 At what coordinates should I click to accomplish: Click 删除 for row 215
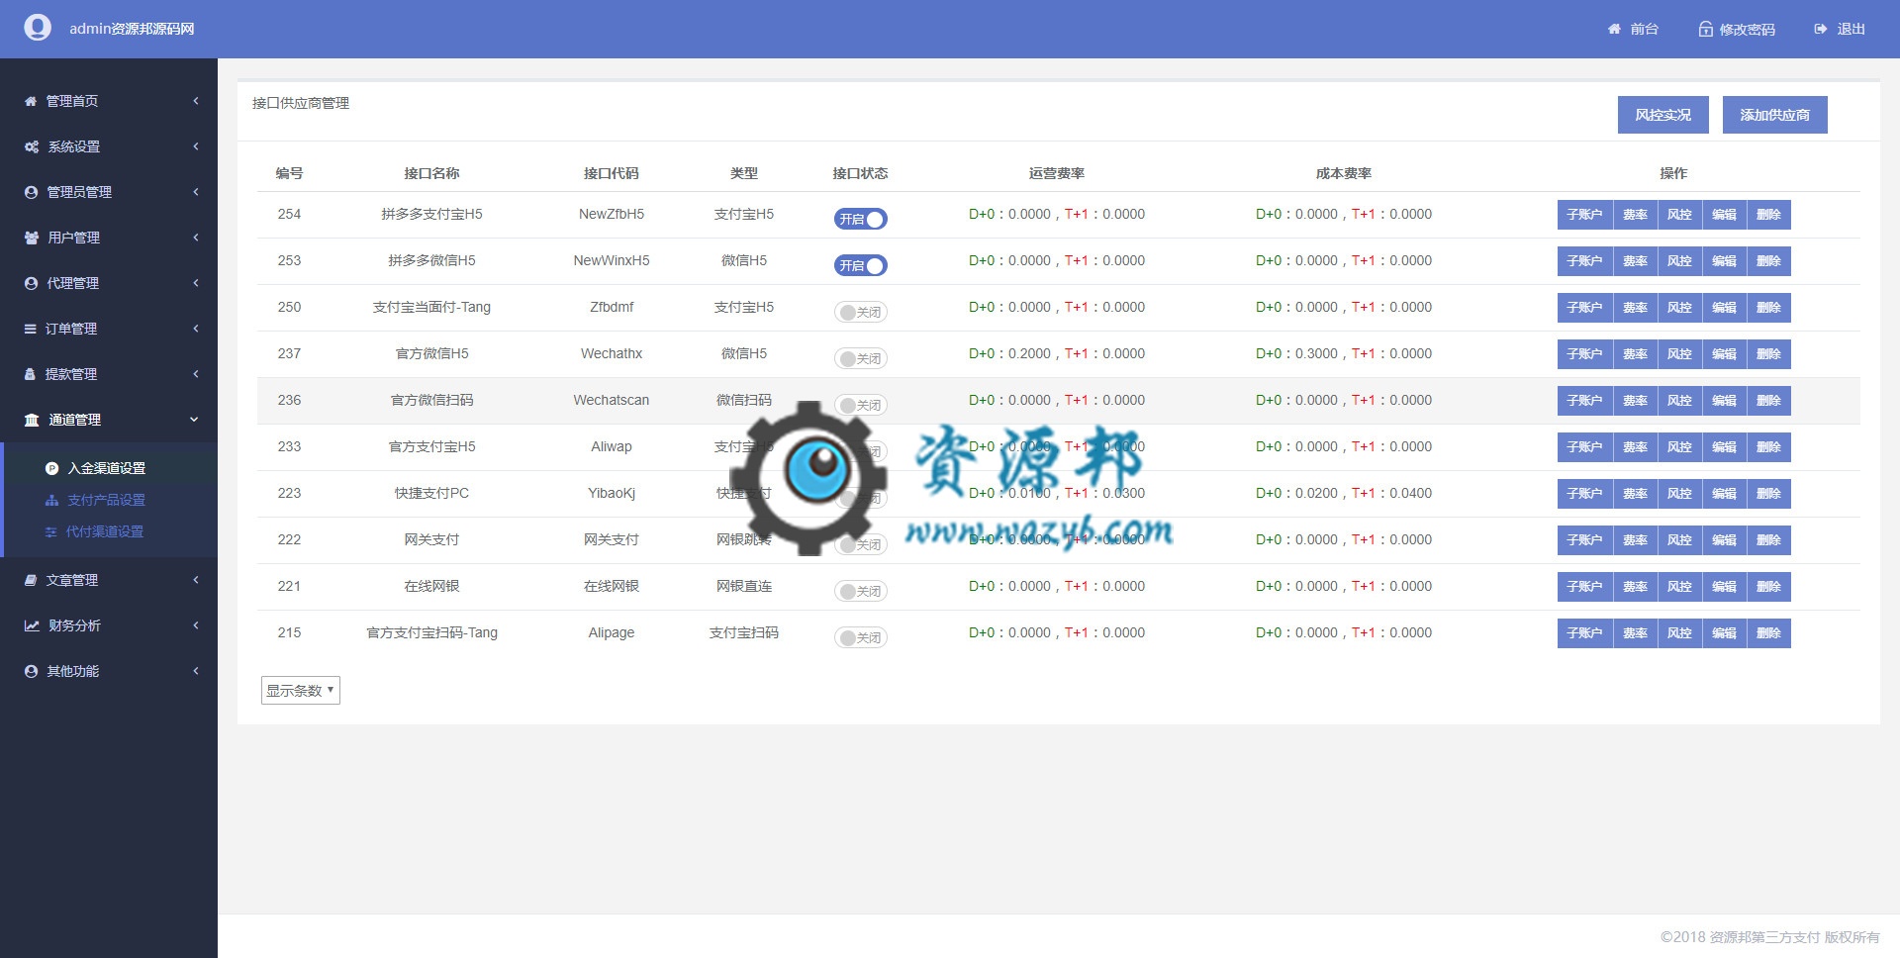point(1768,633)
